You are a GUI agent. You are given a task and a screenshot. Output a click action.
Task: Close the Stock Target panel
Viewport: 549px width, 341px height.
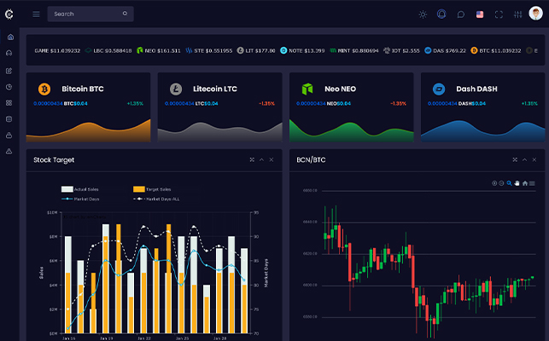click(x=272, y=159)
